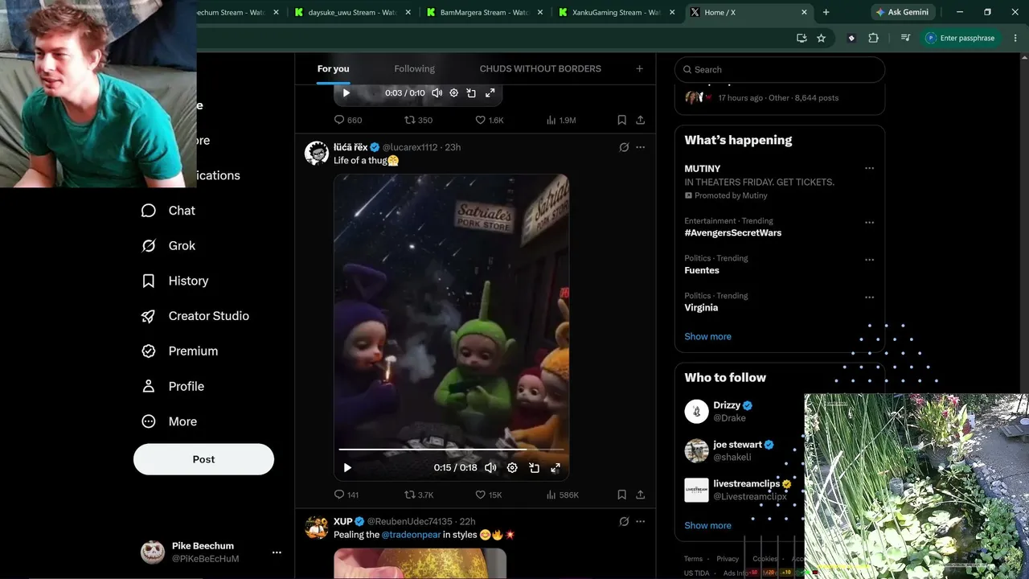Image resolution: width=1029 pixels, height=579 pixels.
Task: Play the Teletubbies video
Action: 347,467
